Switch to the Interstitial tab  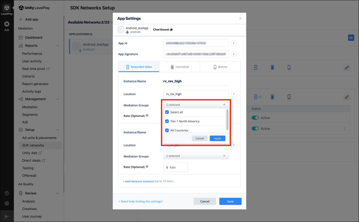(180, 67)
